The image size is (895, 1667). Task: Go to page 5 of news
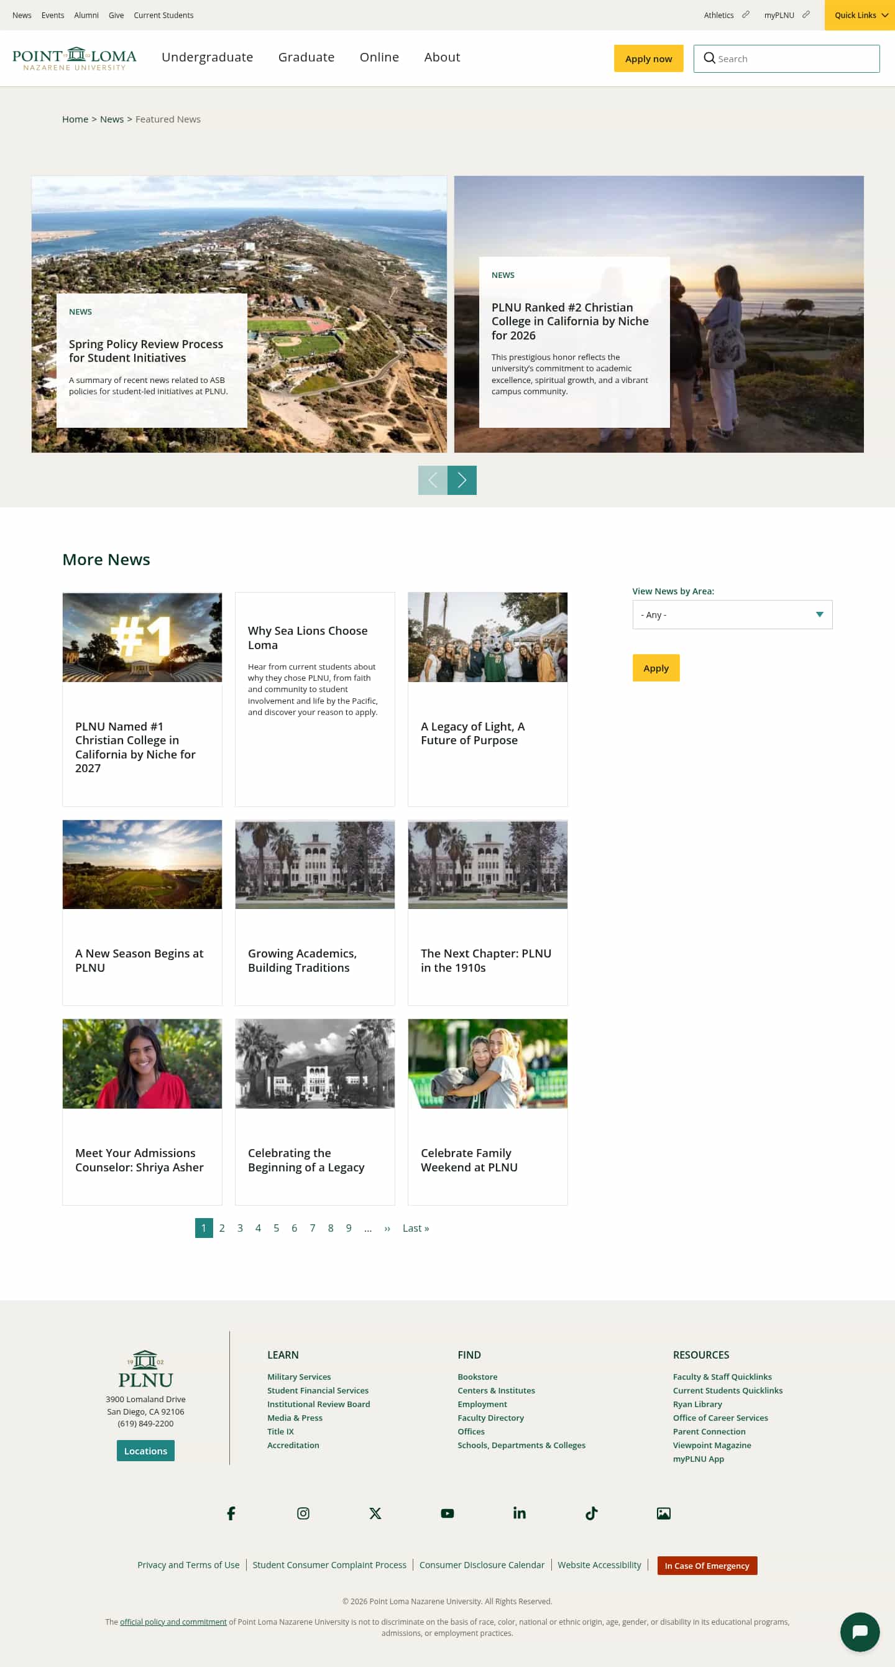coord(276,1227)
